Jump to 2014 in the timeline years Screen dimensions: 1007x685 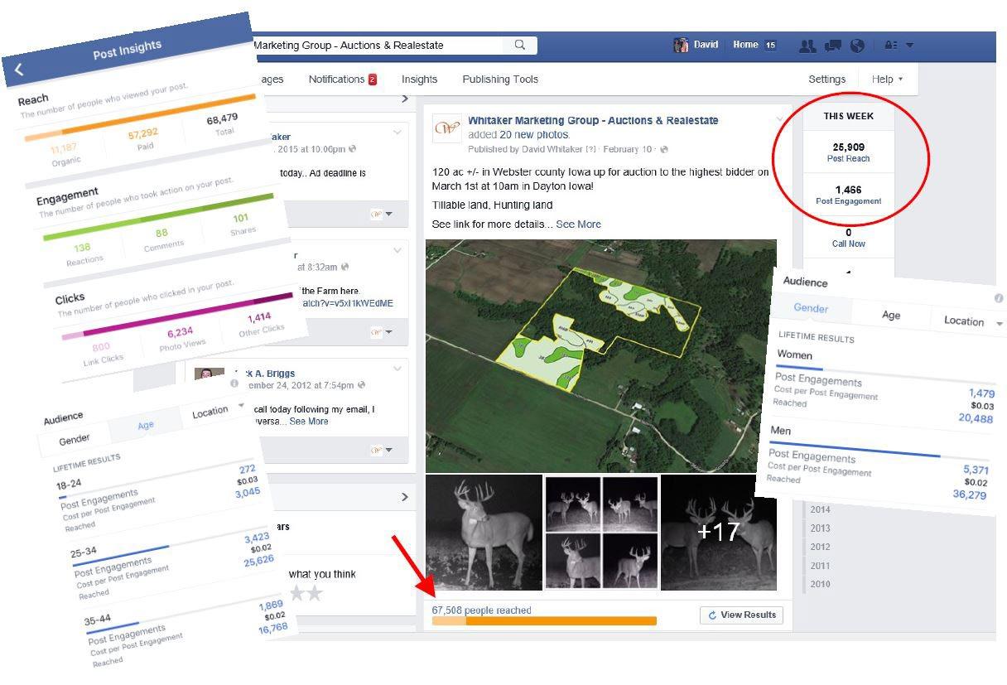(x=820, y=509)
